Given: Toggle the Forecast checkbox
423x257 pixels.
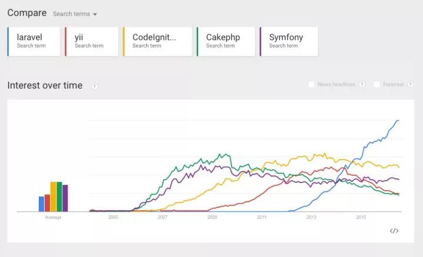Looking at the screenshot, I should coord(377,84).
